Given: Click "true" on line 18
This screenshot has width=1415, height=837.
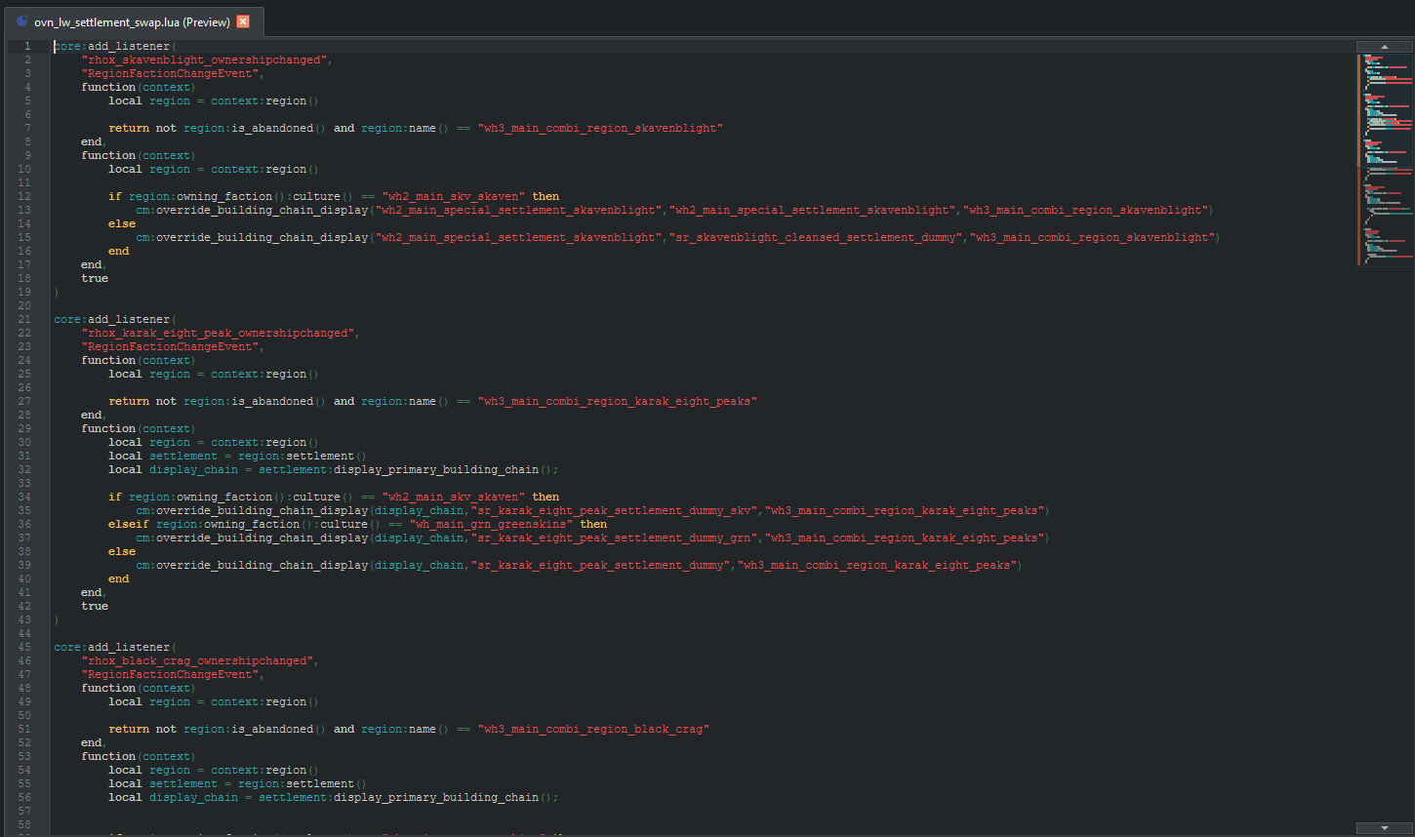Looking at the screenshot, I should click(95, 278).
